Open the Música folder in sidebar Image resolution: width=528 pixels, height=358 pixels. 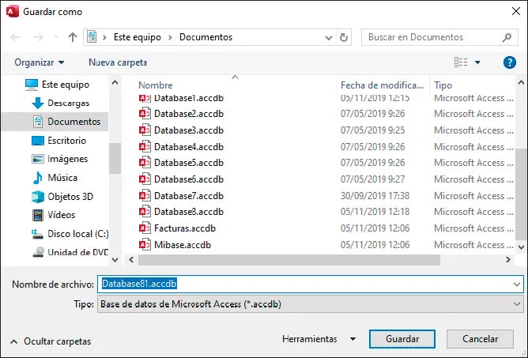click(62, 178)
